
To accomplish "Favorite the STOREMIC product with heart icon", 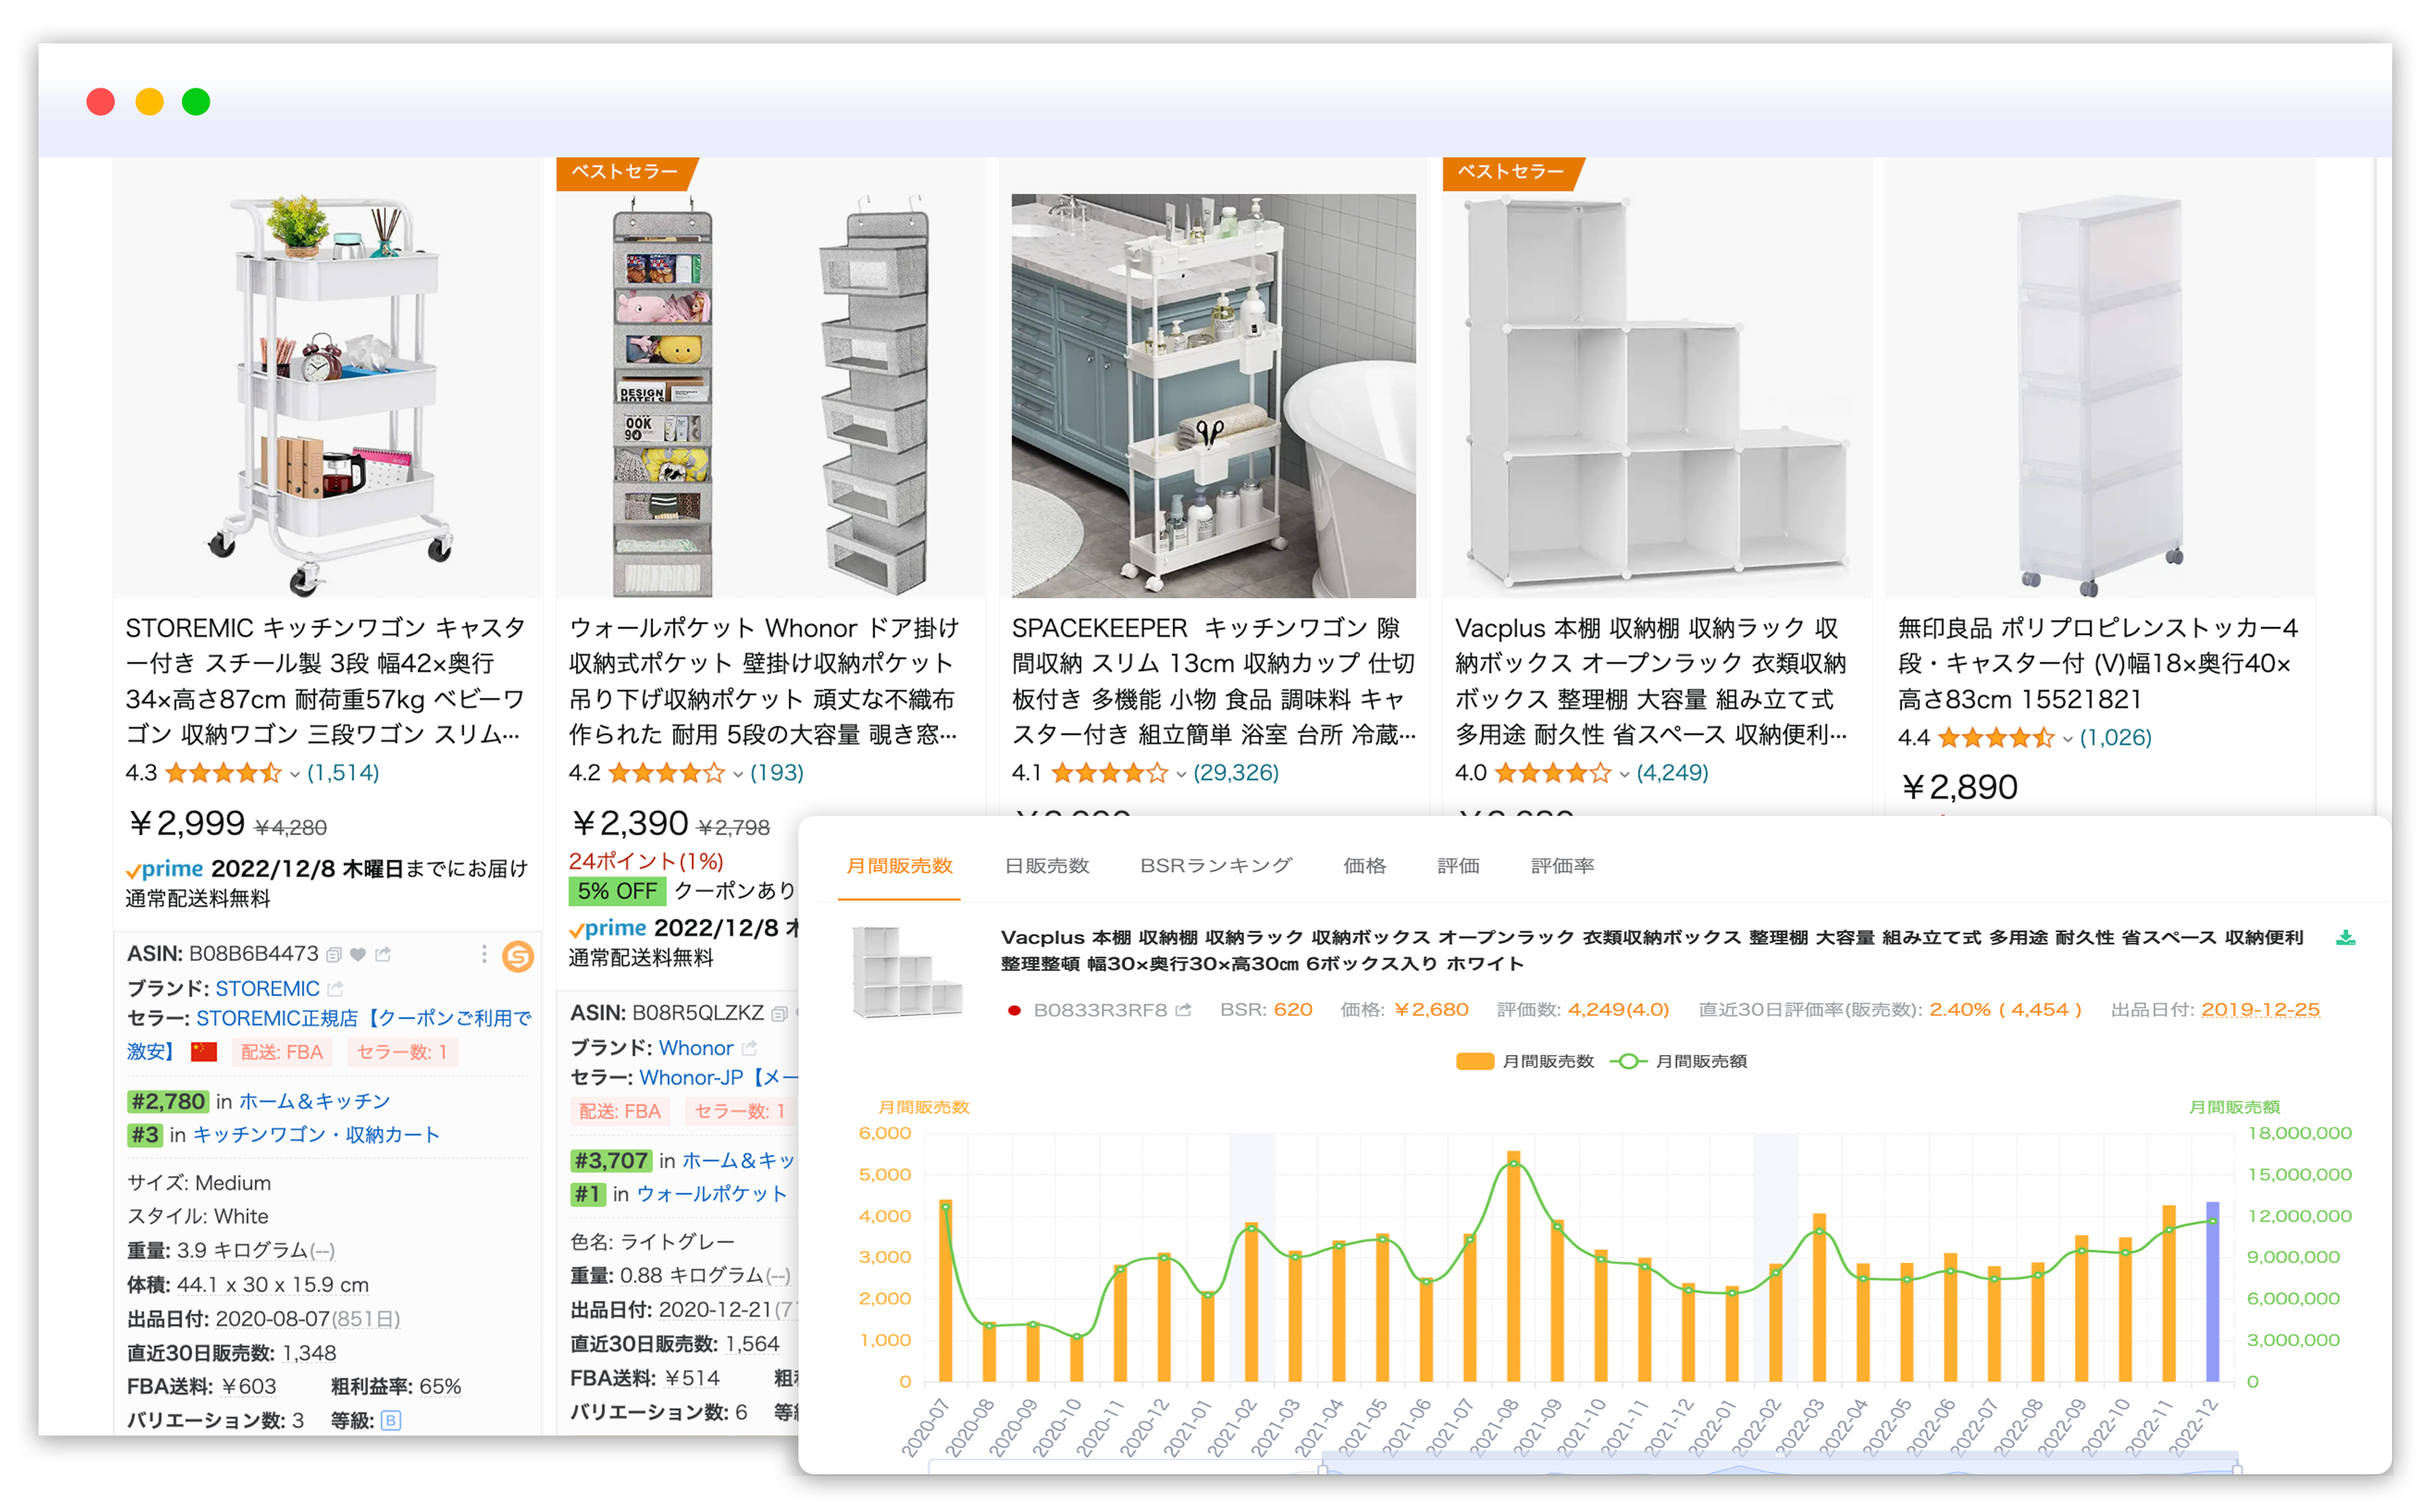I will (x=358, y=954).
